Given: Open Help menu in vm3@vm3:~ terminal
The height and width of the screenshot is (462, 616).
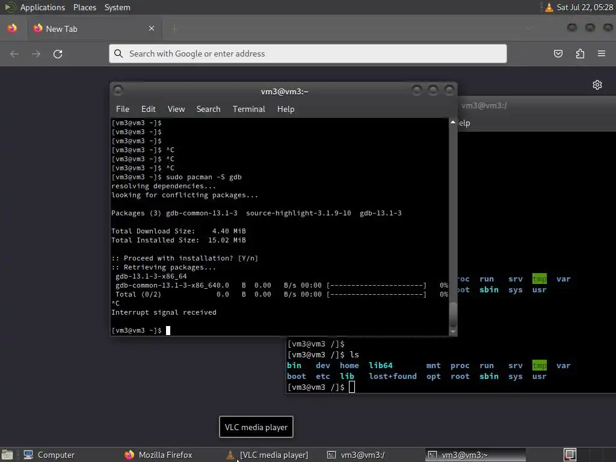Looking at the screenshot, I should [286, 109].
